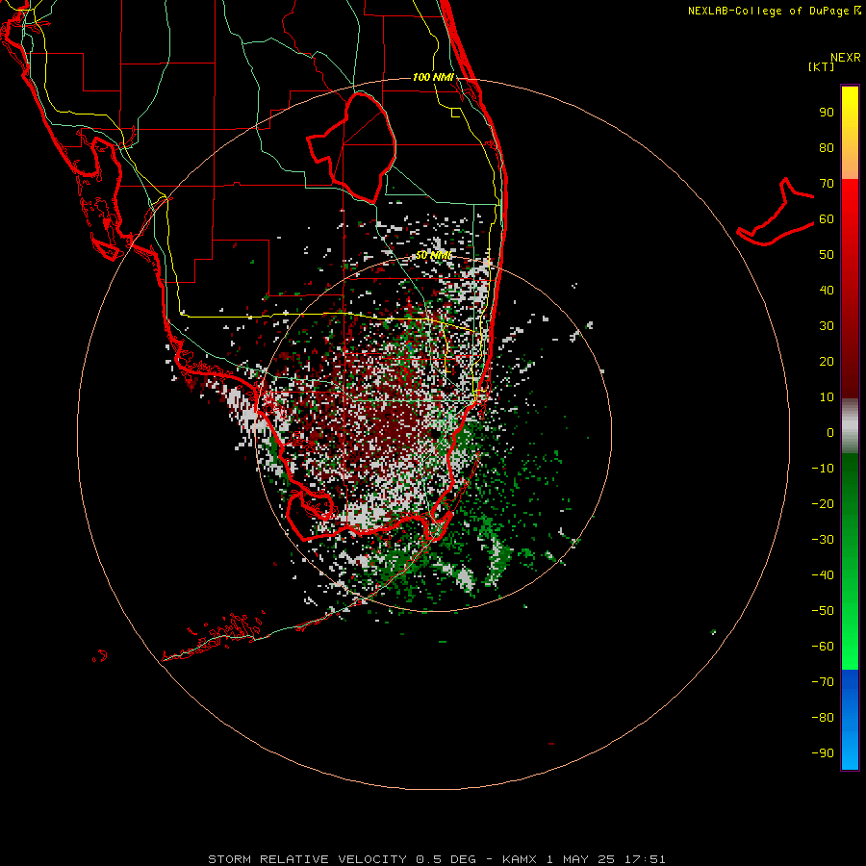The height and width of the screenshot is (866, 866).
Task: Click the positive 70 scale value
Action: [827, 184]
